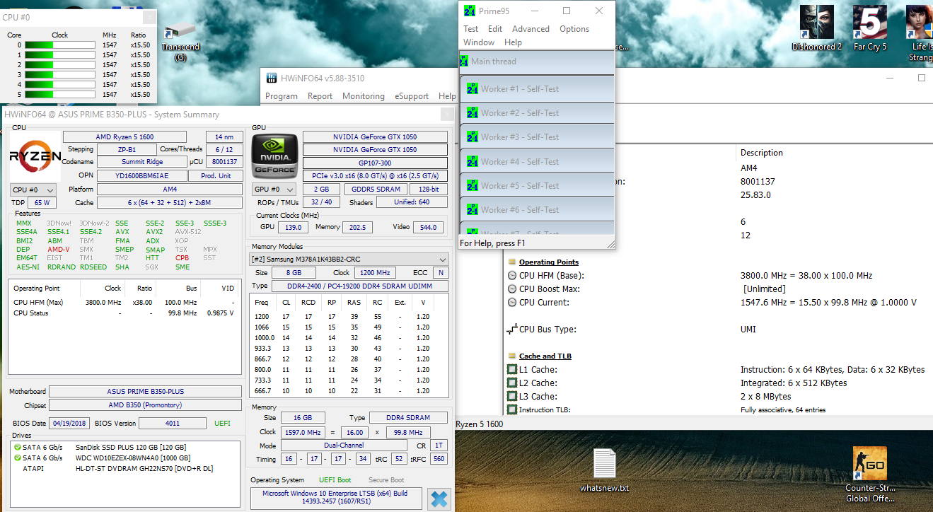933x512 pixels.
Task: Open the Report menu in HWiNFO64
Action: pyautogui.click(x=320, y=96)
